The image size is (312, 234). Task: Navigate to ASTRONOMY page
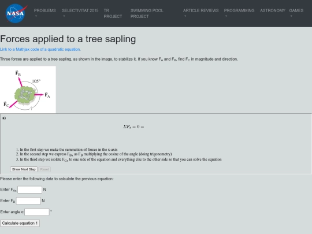click(272, 10)
